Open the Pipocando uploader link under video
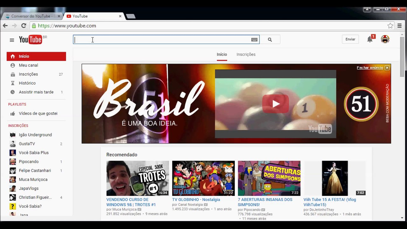Viewport: 407px width, 229px height. click(x=252, y=210)
